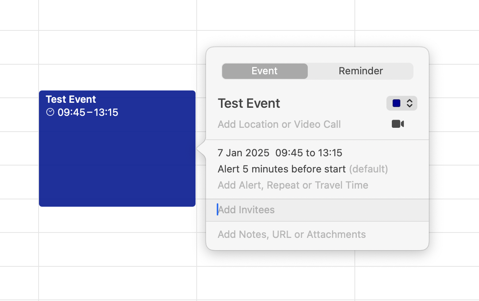Select the Event segment tab

click(265, 71)
